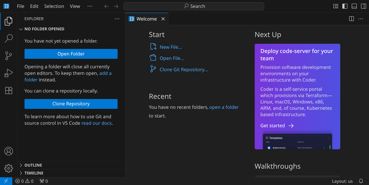
Task: Toggle the secondary side bar
Action: 363,6
